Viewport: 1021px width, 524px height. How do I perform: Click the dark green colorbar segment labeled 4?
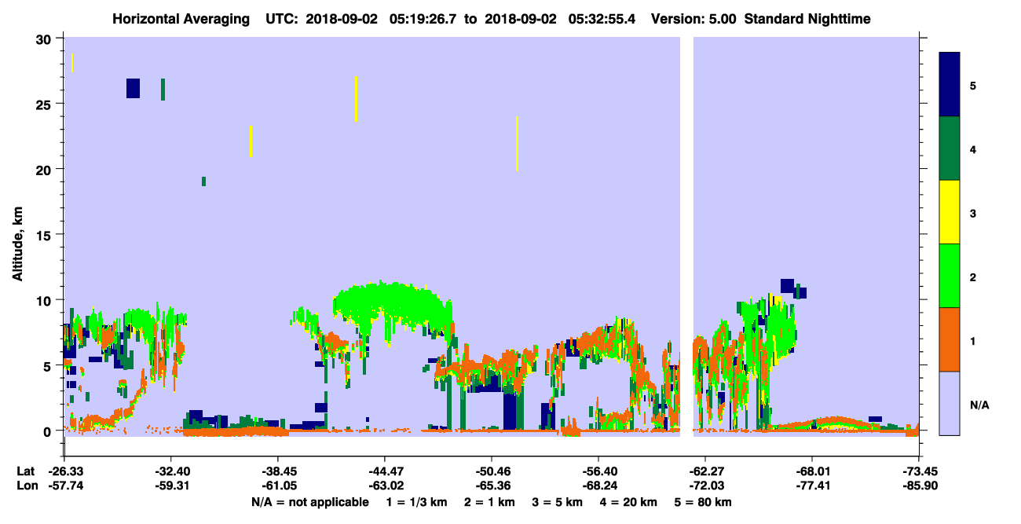coord(950,148)
